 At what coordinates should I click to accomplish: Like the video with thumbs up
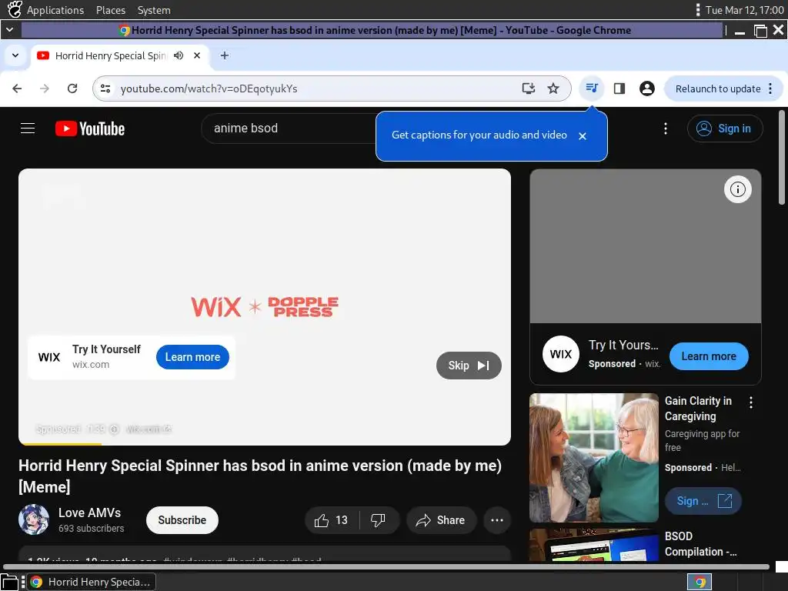click(332, 520)
